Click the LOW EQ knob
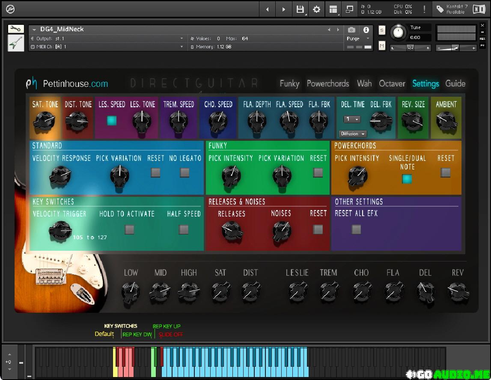 (x=131, y=292)
